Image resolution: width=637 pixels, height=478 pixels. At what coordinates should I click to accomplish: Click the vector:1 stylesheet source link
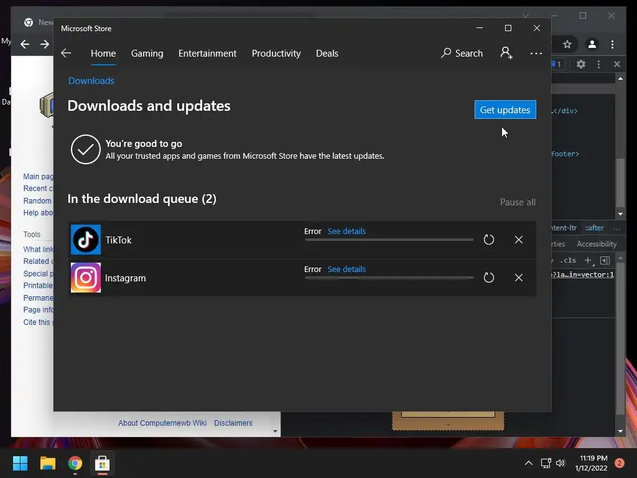(582, 274)
